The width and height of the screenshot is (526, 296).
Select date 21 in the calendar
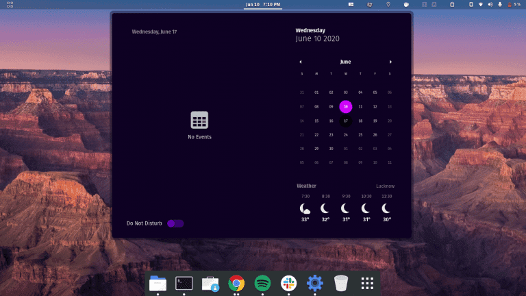point(301,134)
